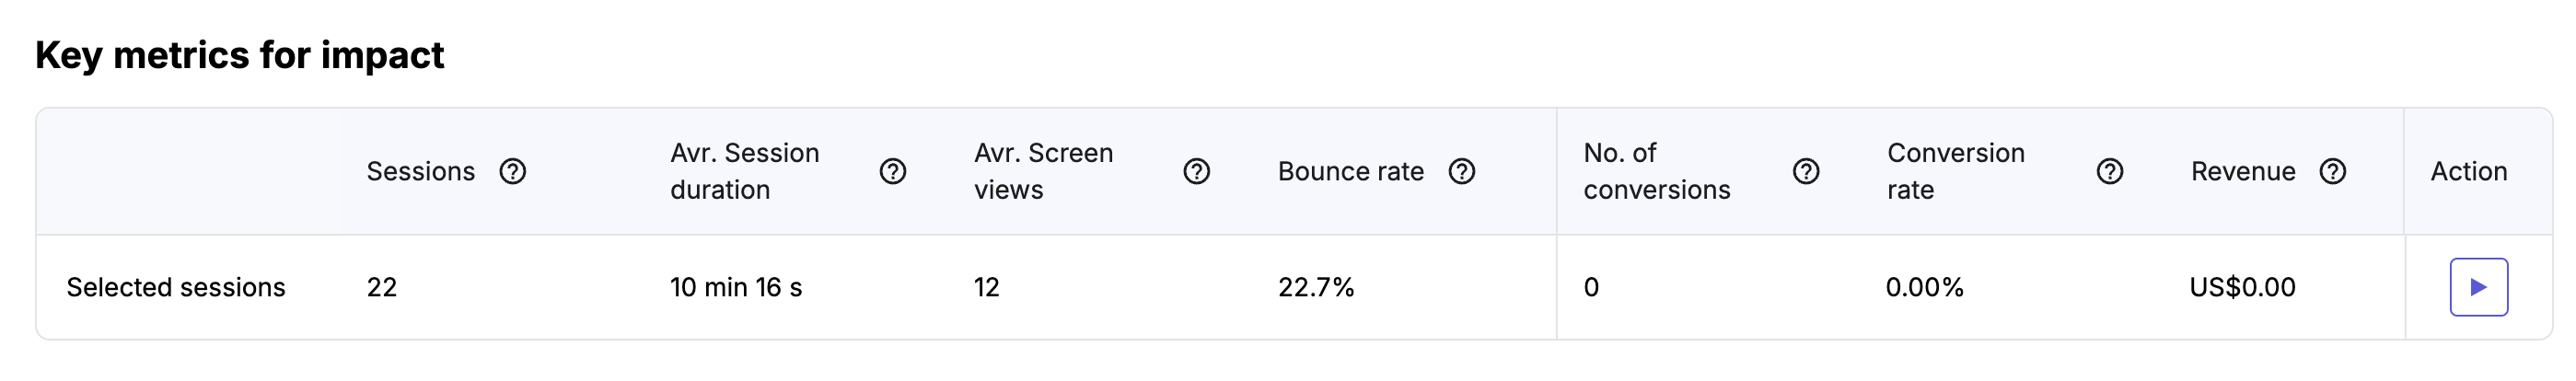Click the Avr. Screen views header label
Screen dimensions: 2576x381
point(1044,171)
